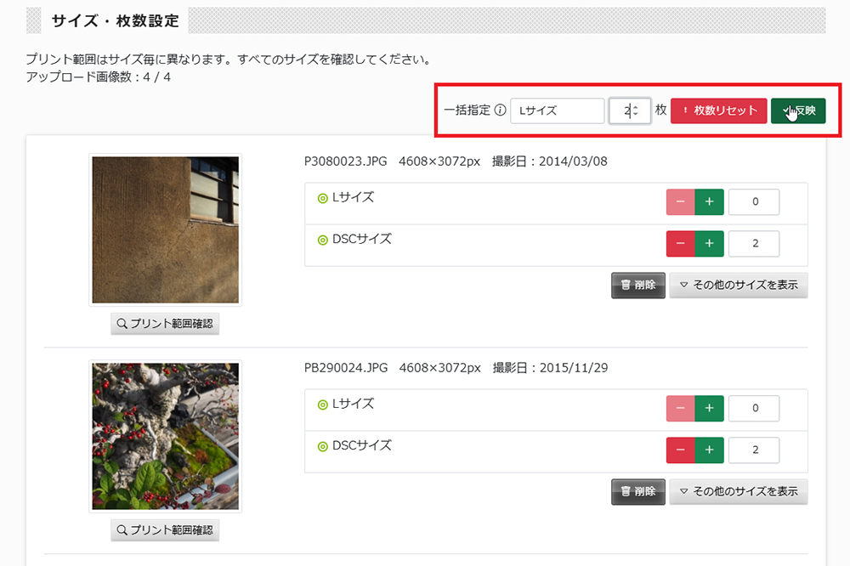Image resolution: width=850 pixels, height=566 pixels.
Task: Open the Lサイズ bulk size dropdown
Action: (x=558, y=110)
